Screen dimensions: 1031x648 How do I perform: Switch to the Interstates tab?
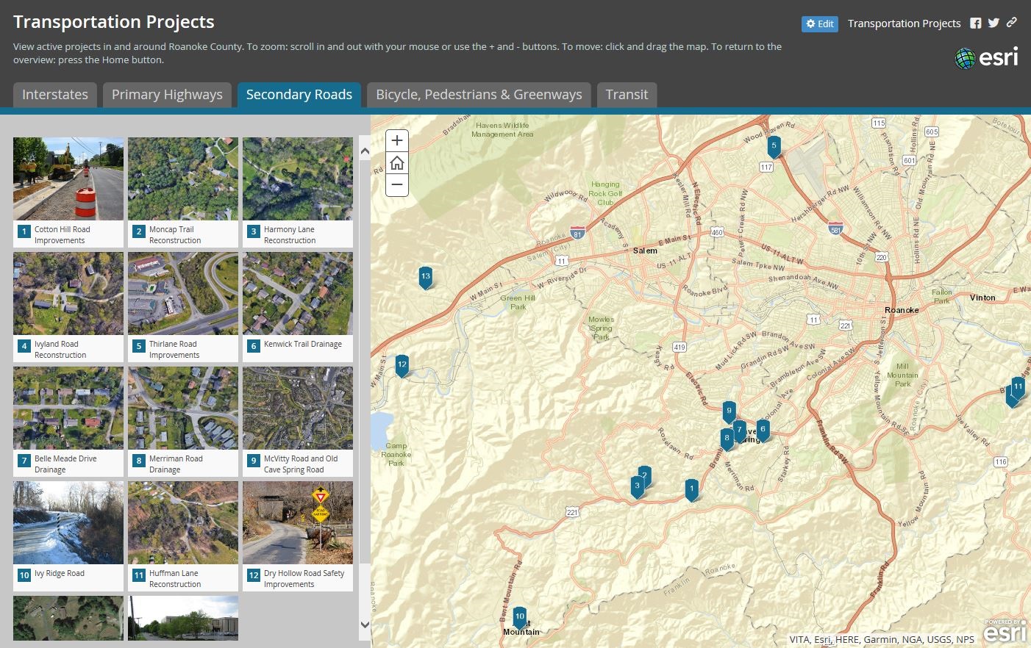(x=54, y=94)
